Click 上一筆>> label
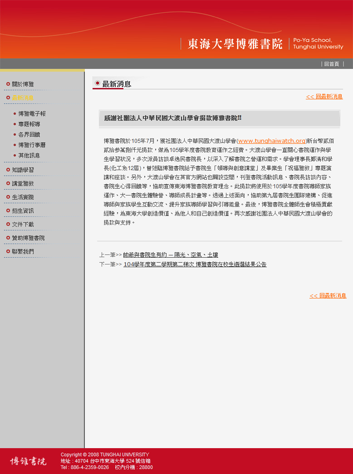The width and height of the screenshot is (353, 474). 110,255
